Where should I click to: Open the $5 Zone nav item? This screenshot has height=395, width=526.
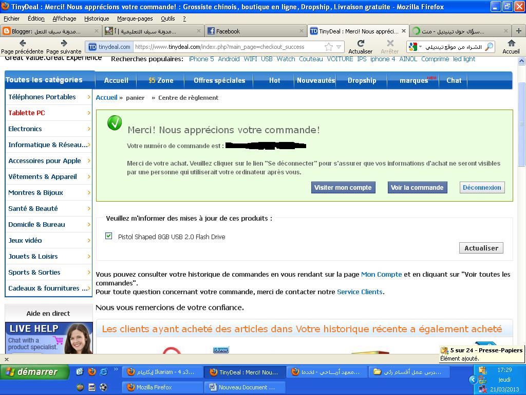161,81
